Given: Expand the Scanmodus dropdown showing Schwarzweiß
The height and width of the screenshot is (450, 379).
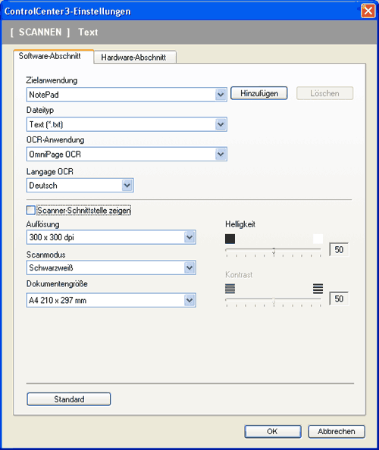Looking at the screenshot, I should 111,267.
